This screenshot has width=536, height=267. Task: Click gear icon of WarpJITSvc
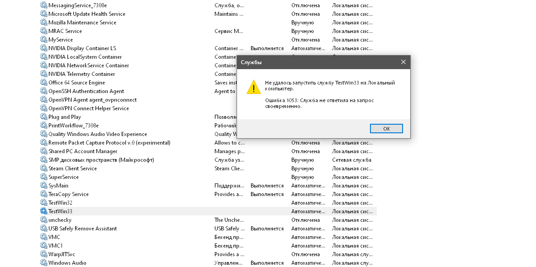pyautogui.click(x=43, y=254)
